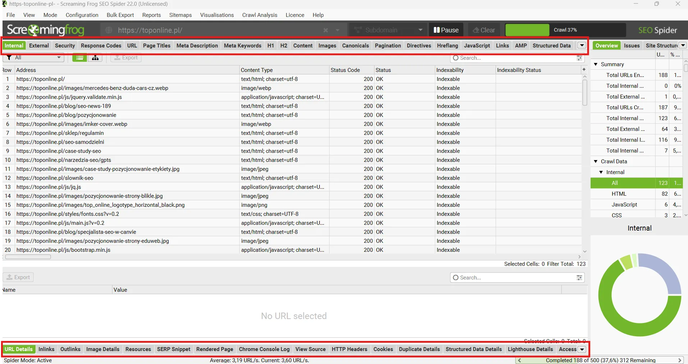
Task: Select JavaScript row in overview tree
Action: pyautogui.click(x=636, y=204)
